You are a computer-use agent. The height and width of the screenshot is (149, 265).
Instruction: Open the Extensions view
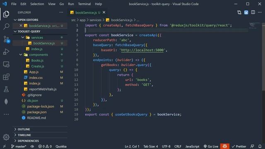[6, 77]
